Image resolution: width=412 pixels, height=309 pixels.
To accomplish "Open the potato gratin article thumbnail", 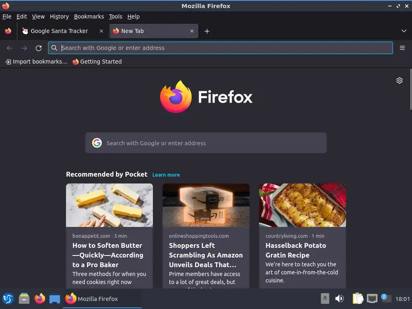I will 303,205.
